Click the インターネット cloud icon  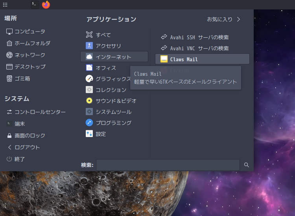(89, 57)
